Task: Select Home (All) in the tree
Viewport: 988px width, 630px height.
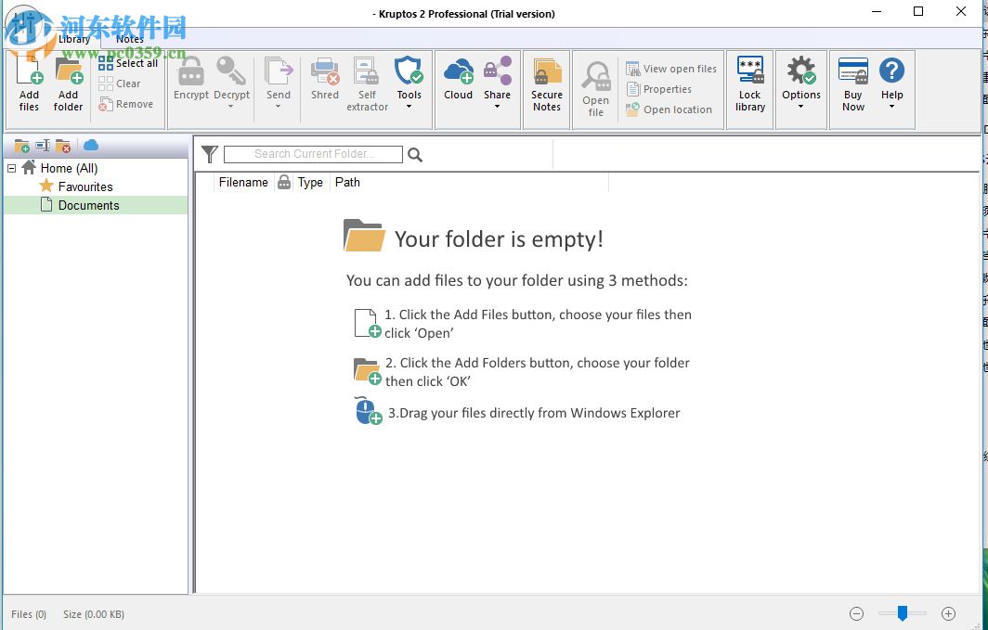Action: click(69, 168)
